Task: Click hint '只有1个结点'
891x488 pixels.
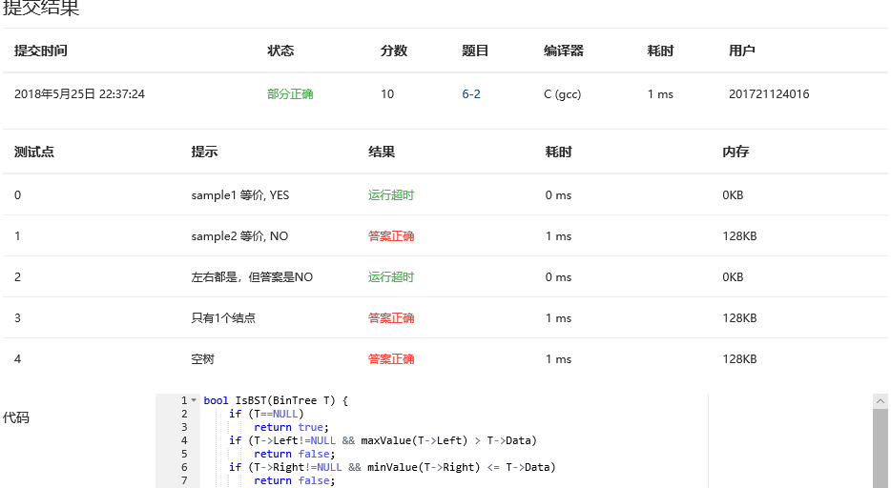Action: (223, 317)
